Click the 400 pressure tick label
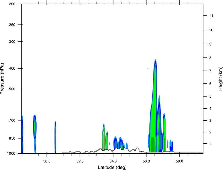The width and height of the screenshot is (223, 170). (12, 68)
